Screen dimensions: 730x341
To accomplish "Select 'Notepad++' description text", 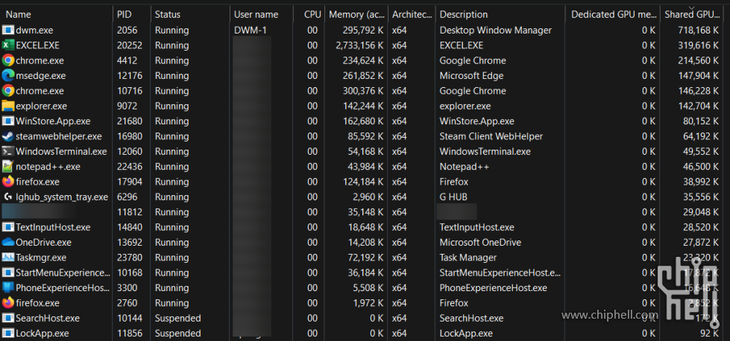I will click(464, 166).
